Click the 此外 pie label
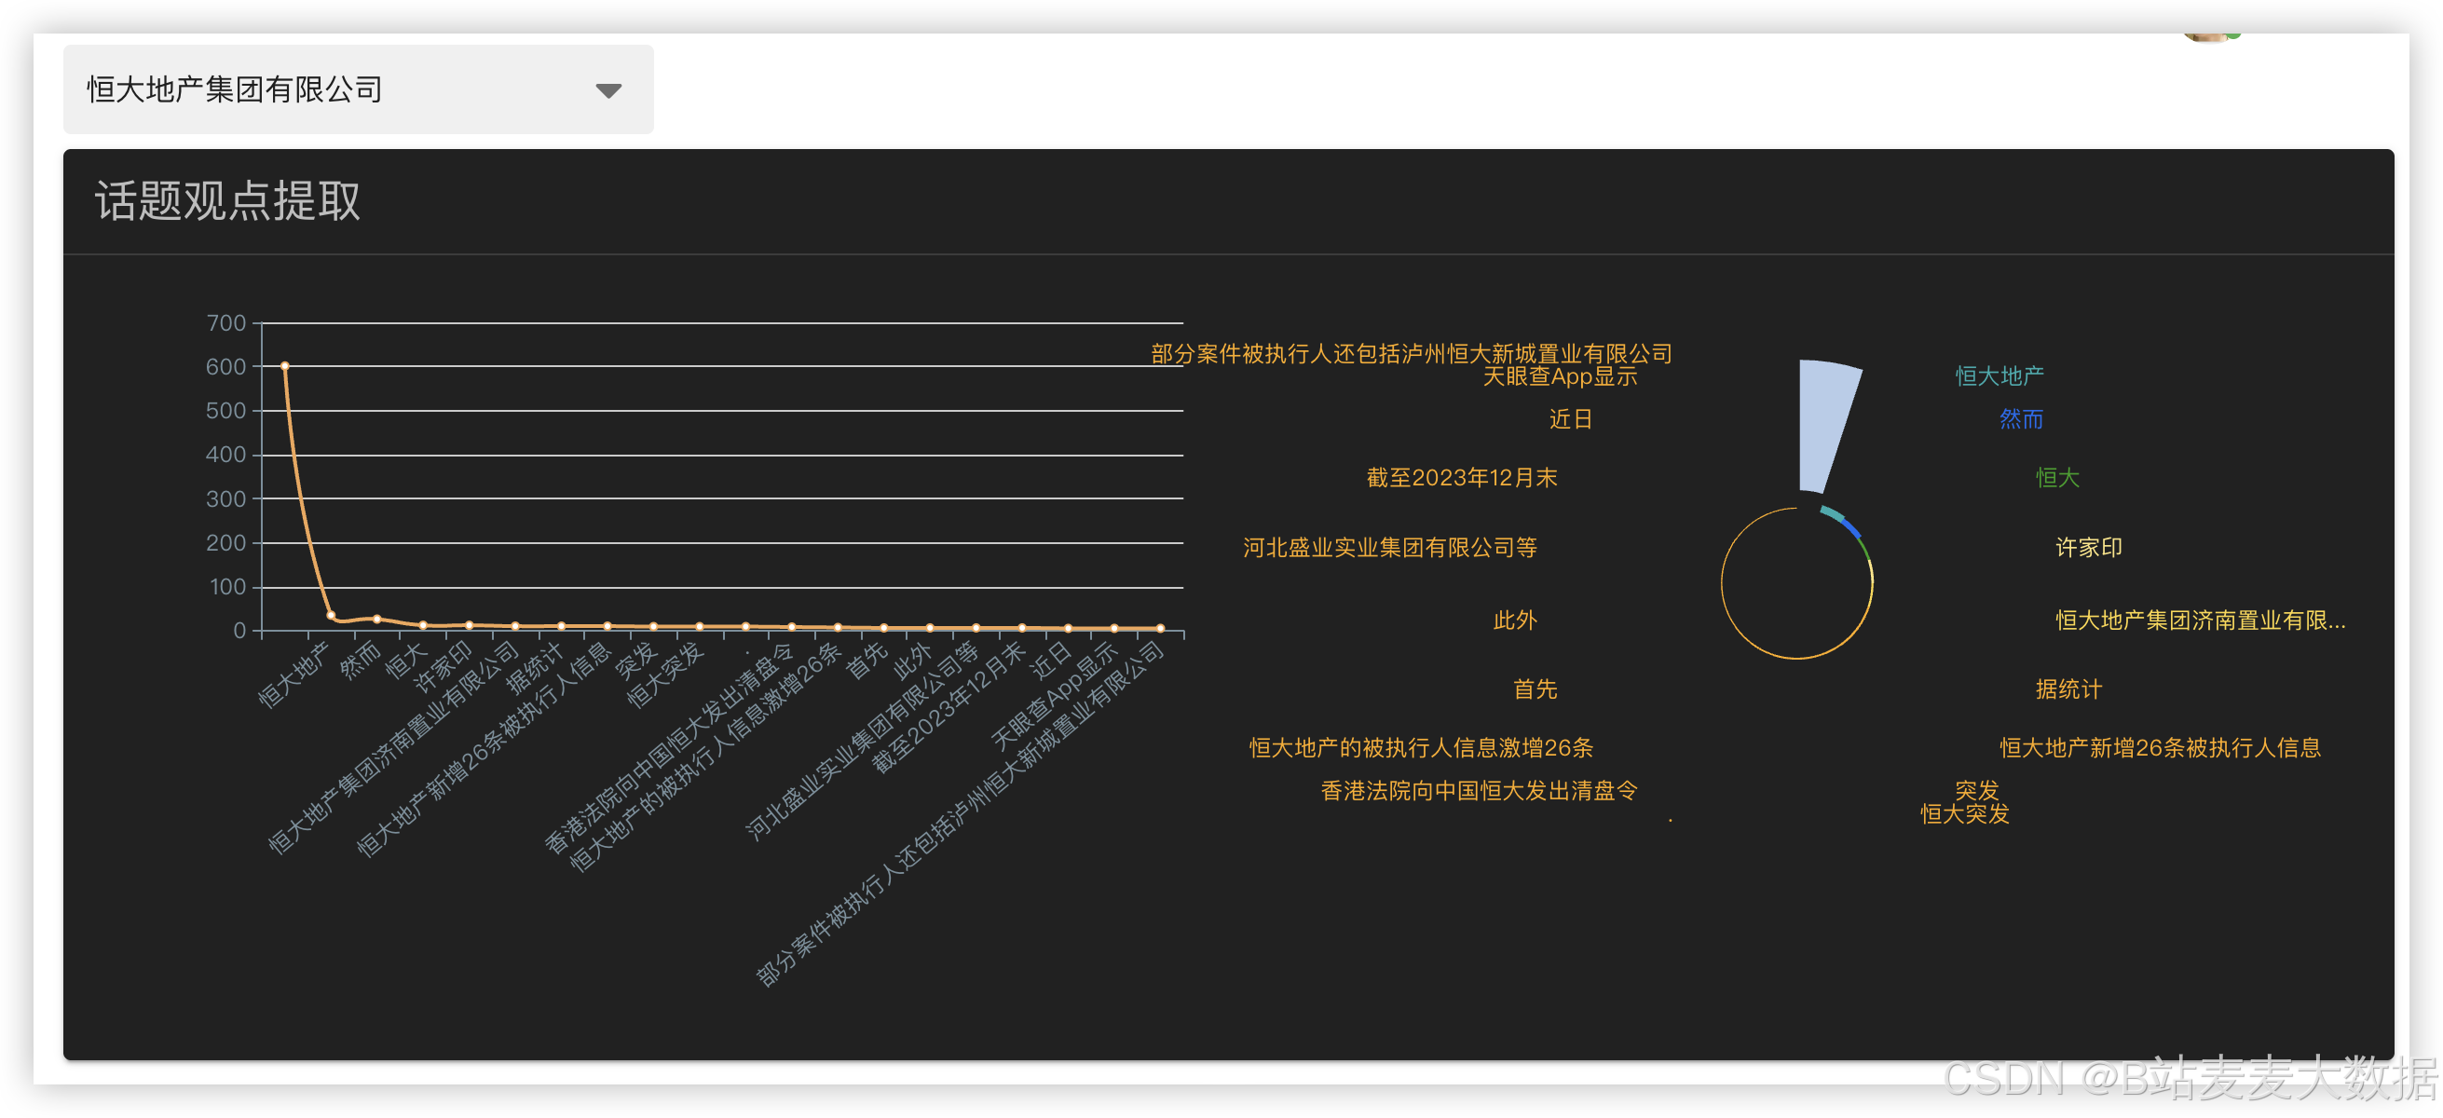This screenshot has width=2443, height=1118. [1515, 620]
